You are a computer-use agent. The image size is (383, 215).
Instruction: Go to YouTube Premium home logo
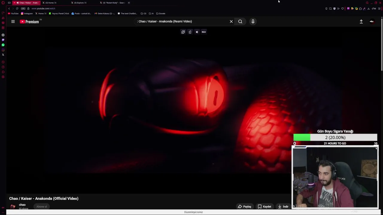click(30, 21)
